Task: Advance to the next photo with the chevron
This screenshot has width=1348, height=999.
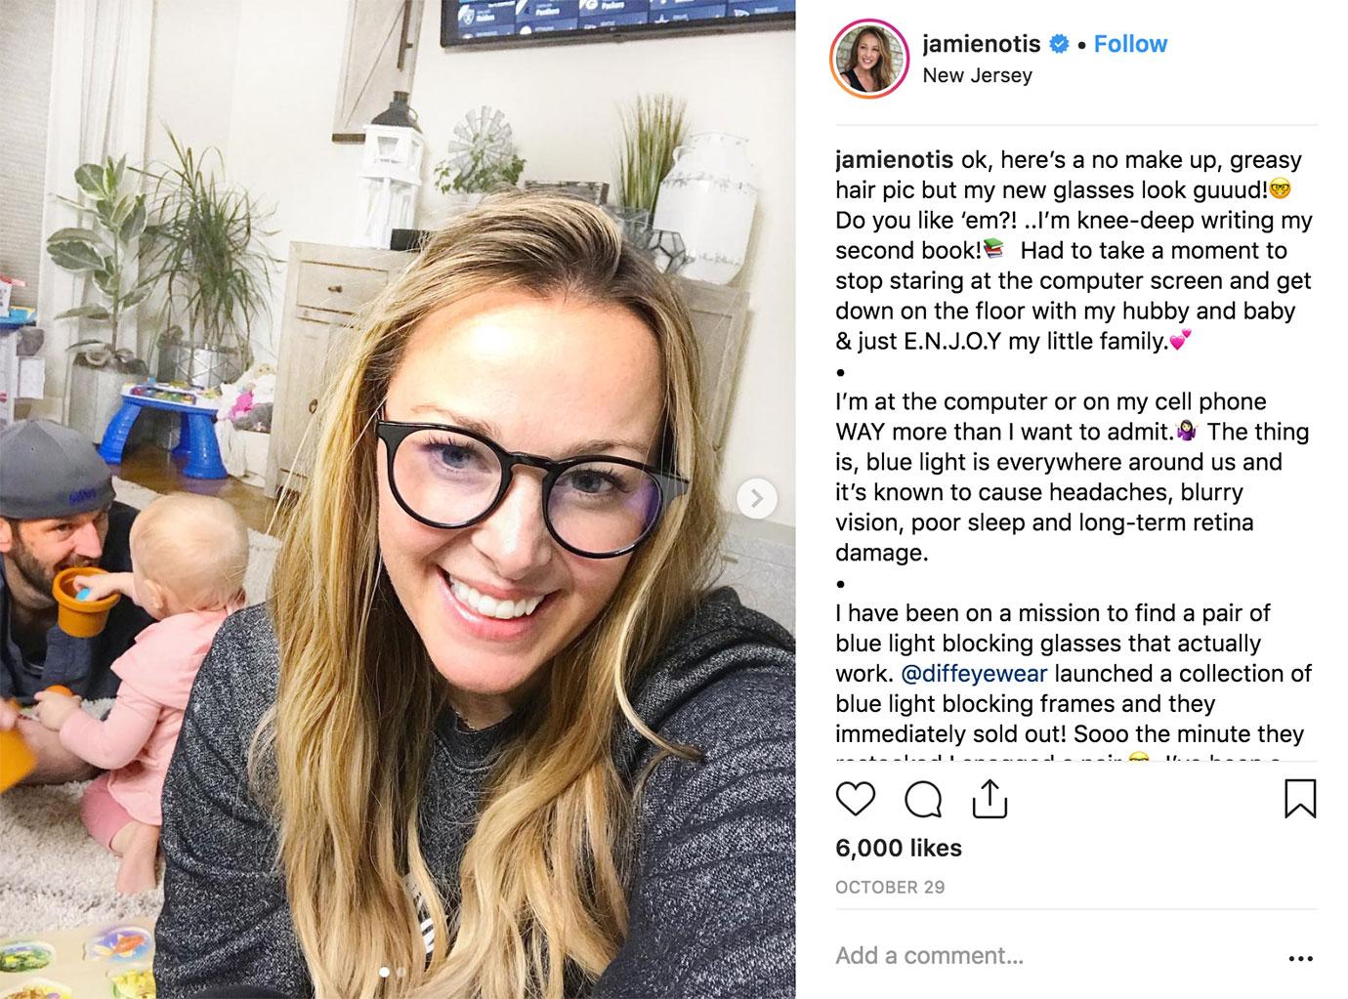Action: click(x=756, y=499)
